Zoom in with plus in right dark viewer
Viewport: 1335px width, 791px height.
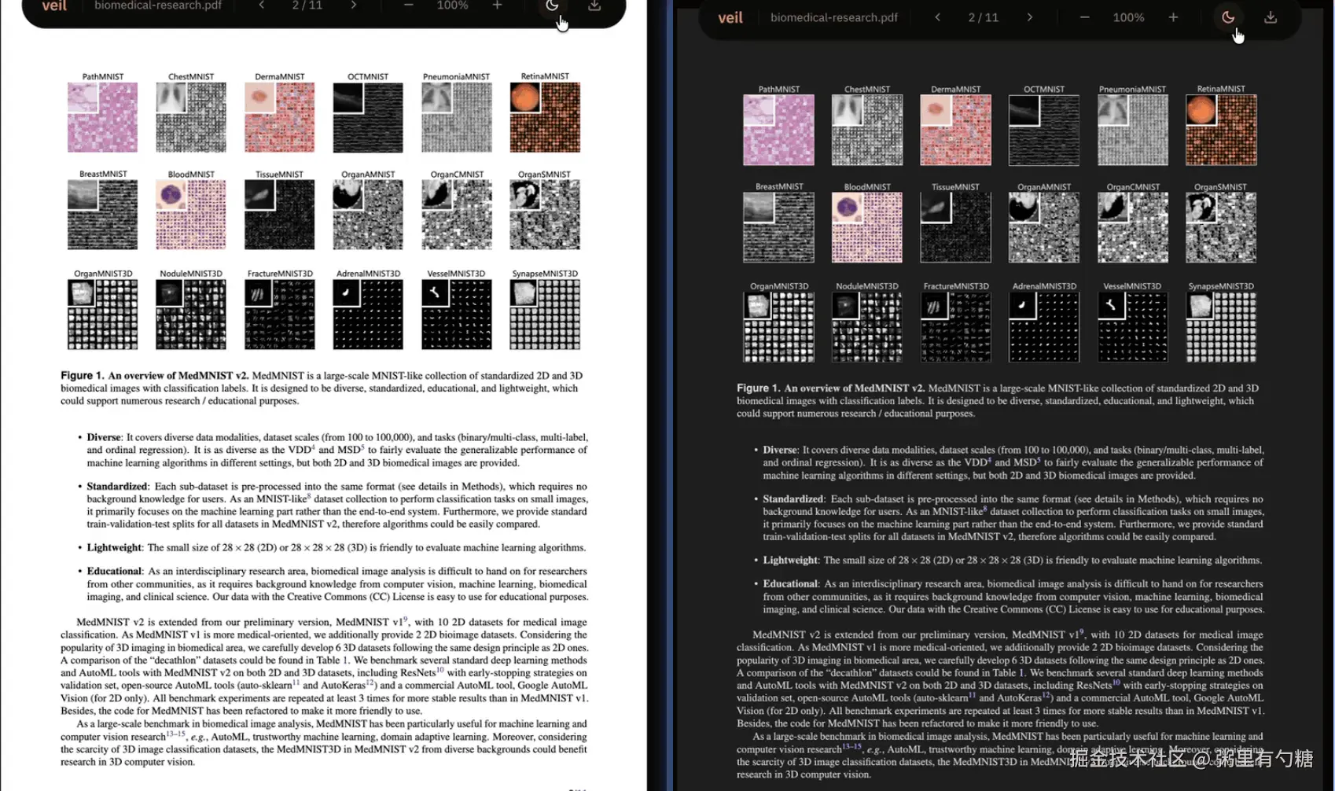point(1173,17)
